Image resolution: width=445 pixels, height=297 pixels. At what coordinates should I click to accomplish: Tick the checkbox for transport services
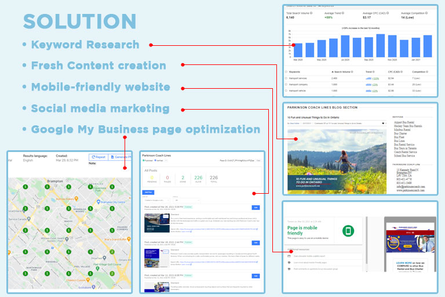(x=286, y=78)
